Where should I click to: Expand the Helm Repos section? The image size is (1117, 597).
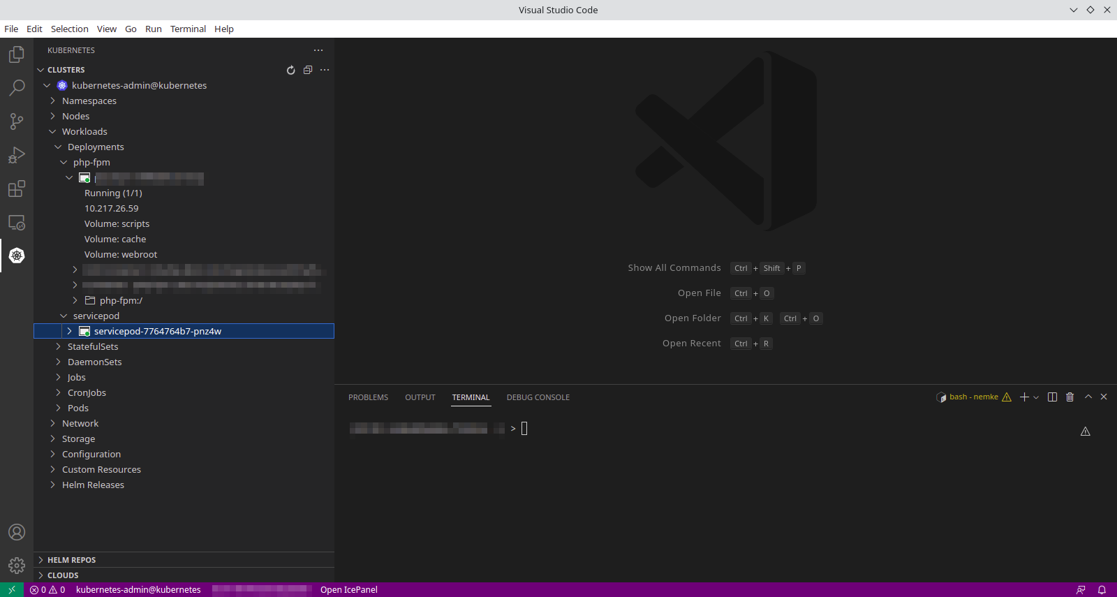tap(71, 560)
